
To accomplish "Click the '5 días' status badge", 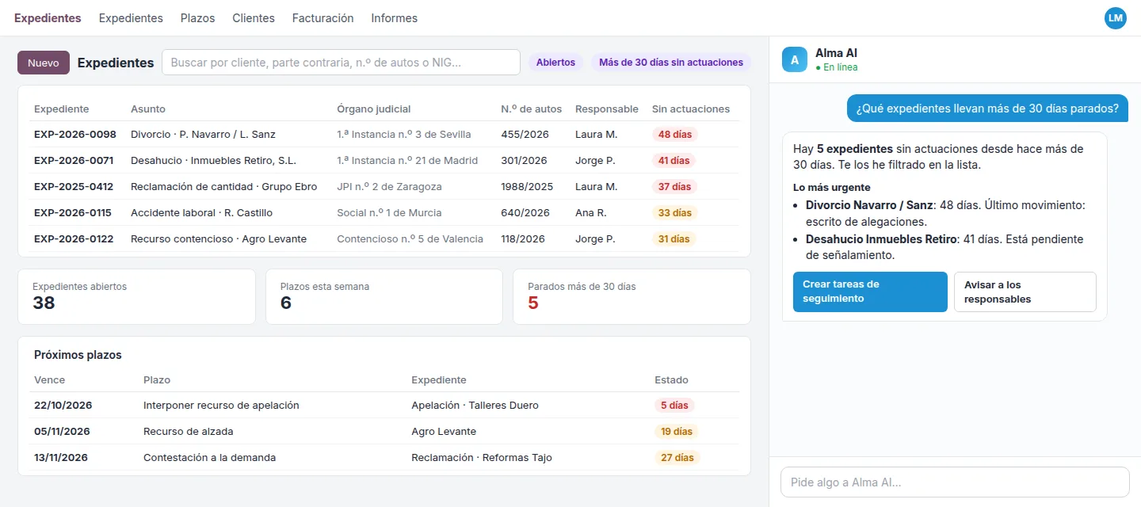I will pyautogui.click(x=674, y=406).
